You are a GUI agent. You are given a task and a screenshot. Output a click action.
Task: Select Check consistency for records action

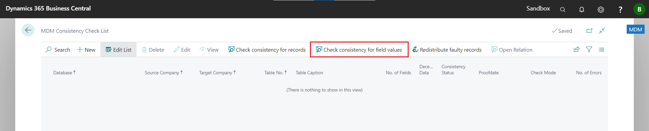pyautogui.click(x=267, y=50)
